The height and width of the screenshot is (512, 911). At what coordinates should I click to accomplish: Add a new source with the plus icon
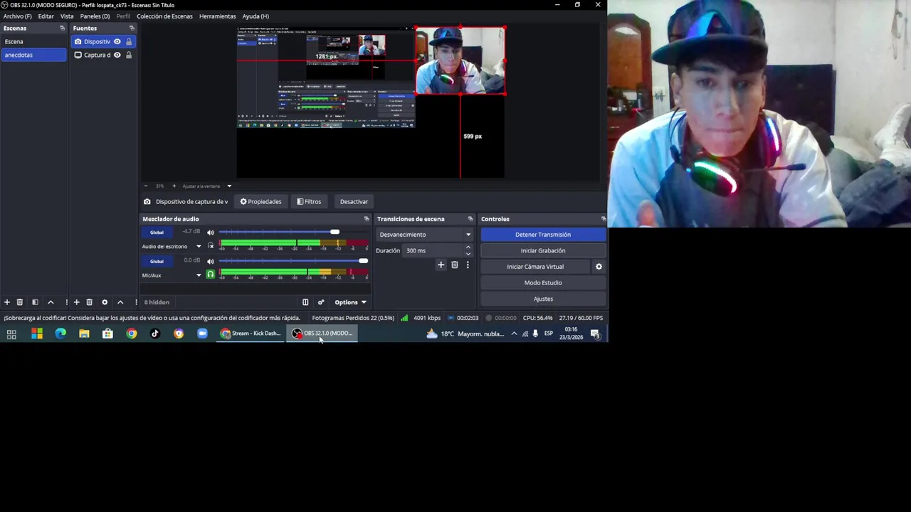point(76,302)
